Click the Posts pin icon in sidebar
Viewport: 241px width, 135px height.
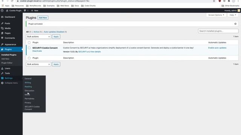pos(2,23)
